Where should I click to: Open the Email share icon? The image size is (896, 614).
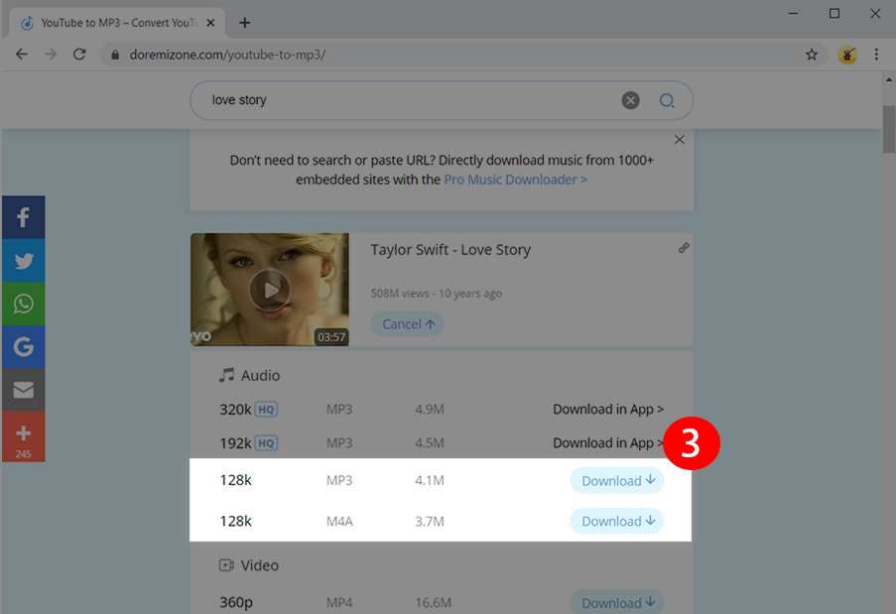23,390
